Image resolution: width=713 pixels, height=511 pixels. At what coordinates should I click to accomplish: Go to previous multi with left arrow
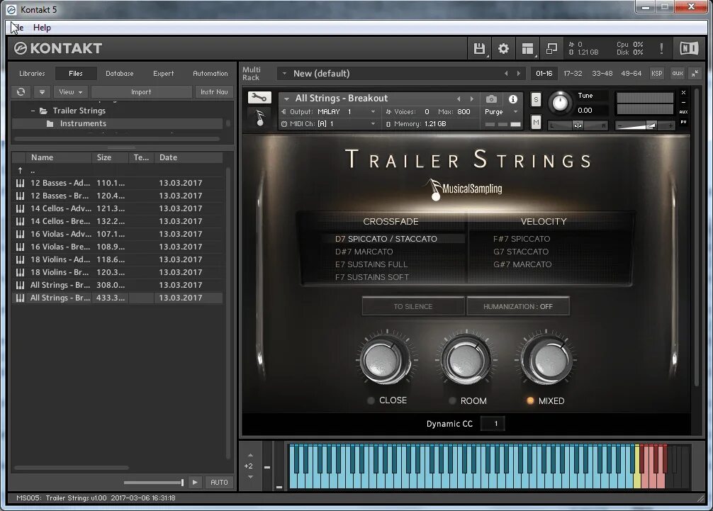click(x=506, y=73)
